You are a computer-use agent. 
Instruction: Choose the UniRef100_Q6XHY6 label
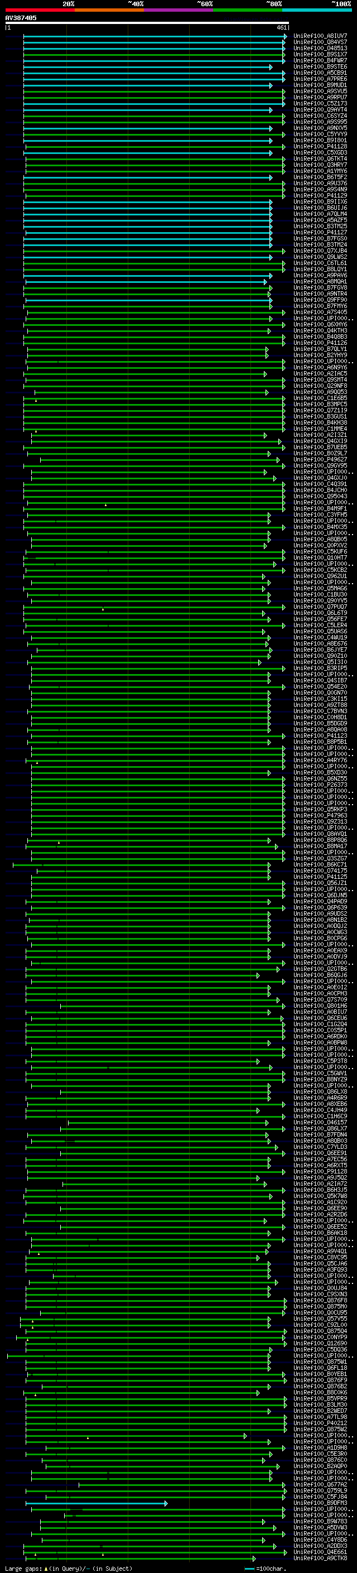tap(320, 324)
